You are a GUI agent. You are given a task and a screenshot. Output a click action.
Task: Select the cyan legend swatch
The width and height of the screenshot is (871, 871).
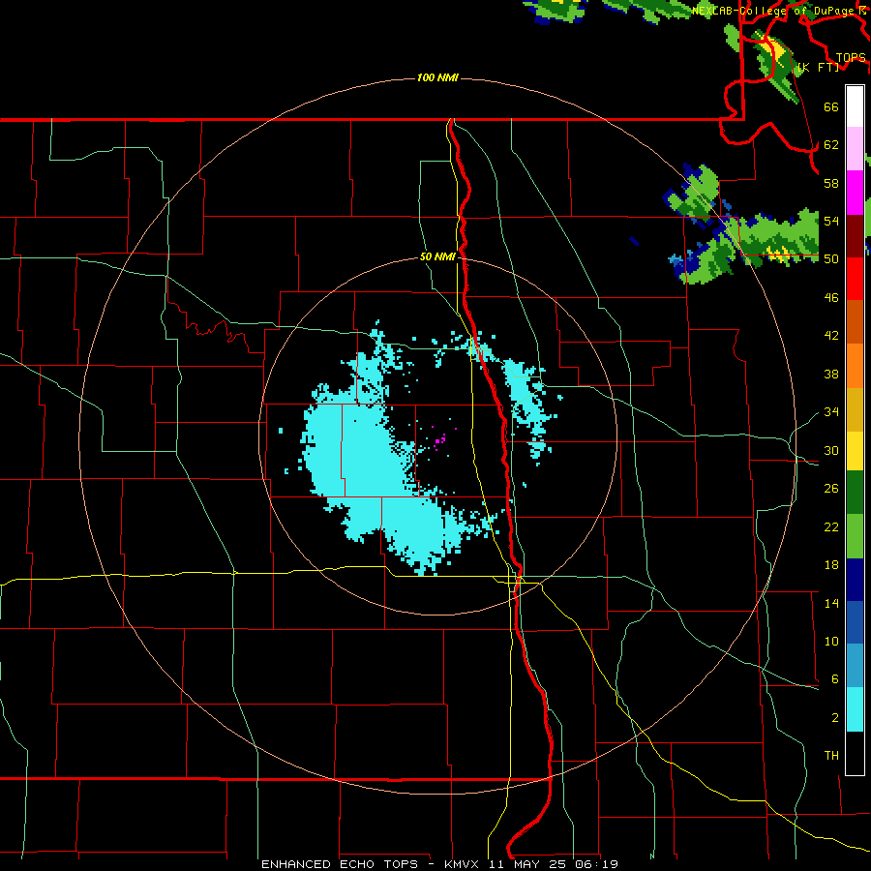pos(855,709)
